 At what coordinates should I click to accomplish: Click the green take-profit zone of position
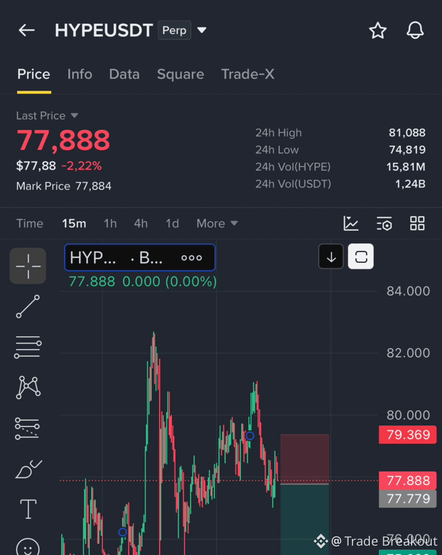[304, 519]
